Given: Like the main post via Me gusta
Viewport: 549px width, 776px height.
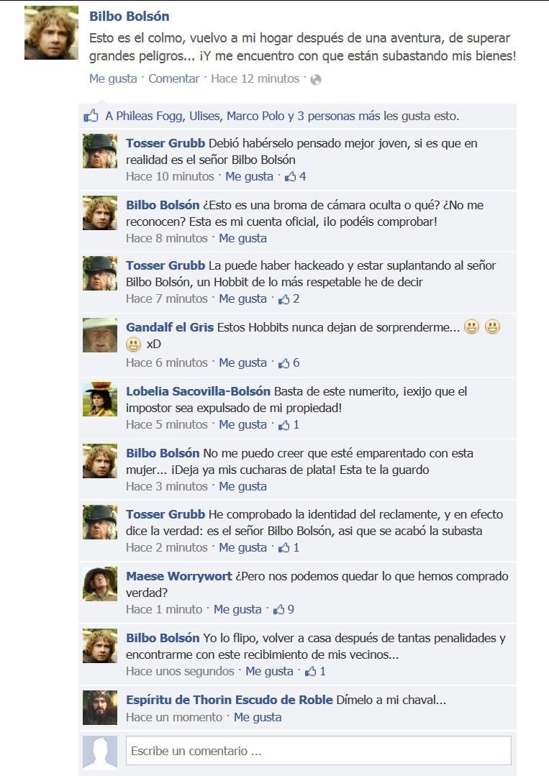Looking at the screenshot, I should 113,78.
